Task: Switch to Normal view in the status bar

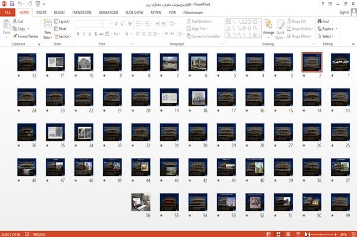Action: 269,234
